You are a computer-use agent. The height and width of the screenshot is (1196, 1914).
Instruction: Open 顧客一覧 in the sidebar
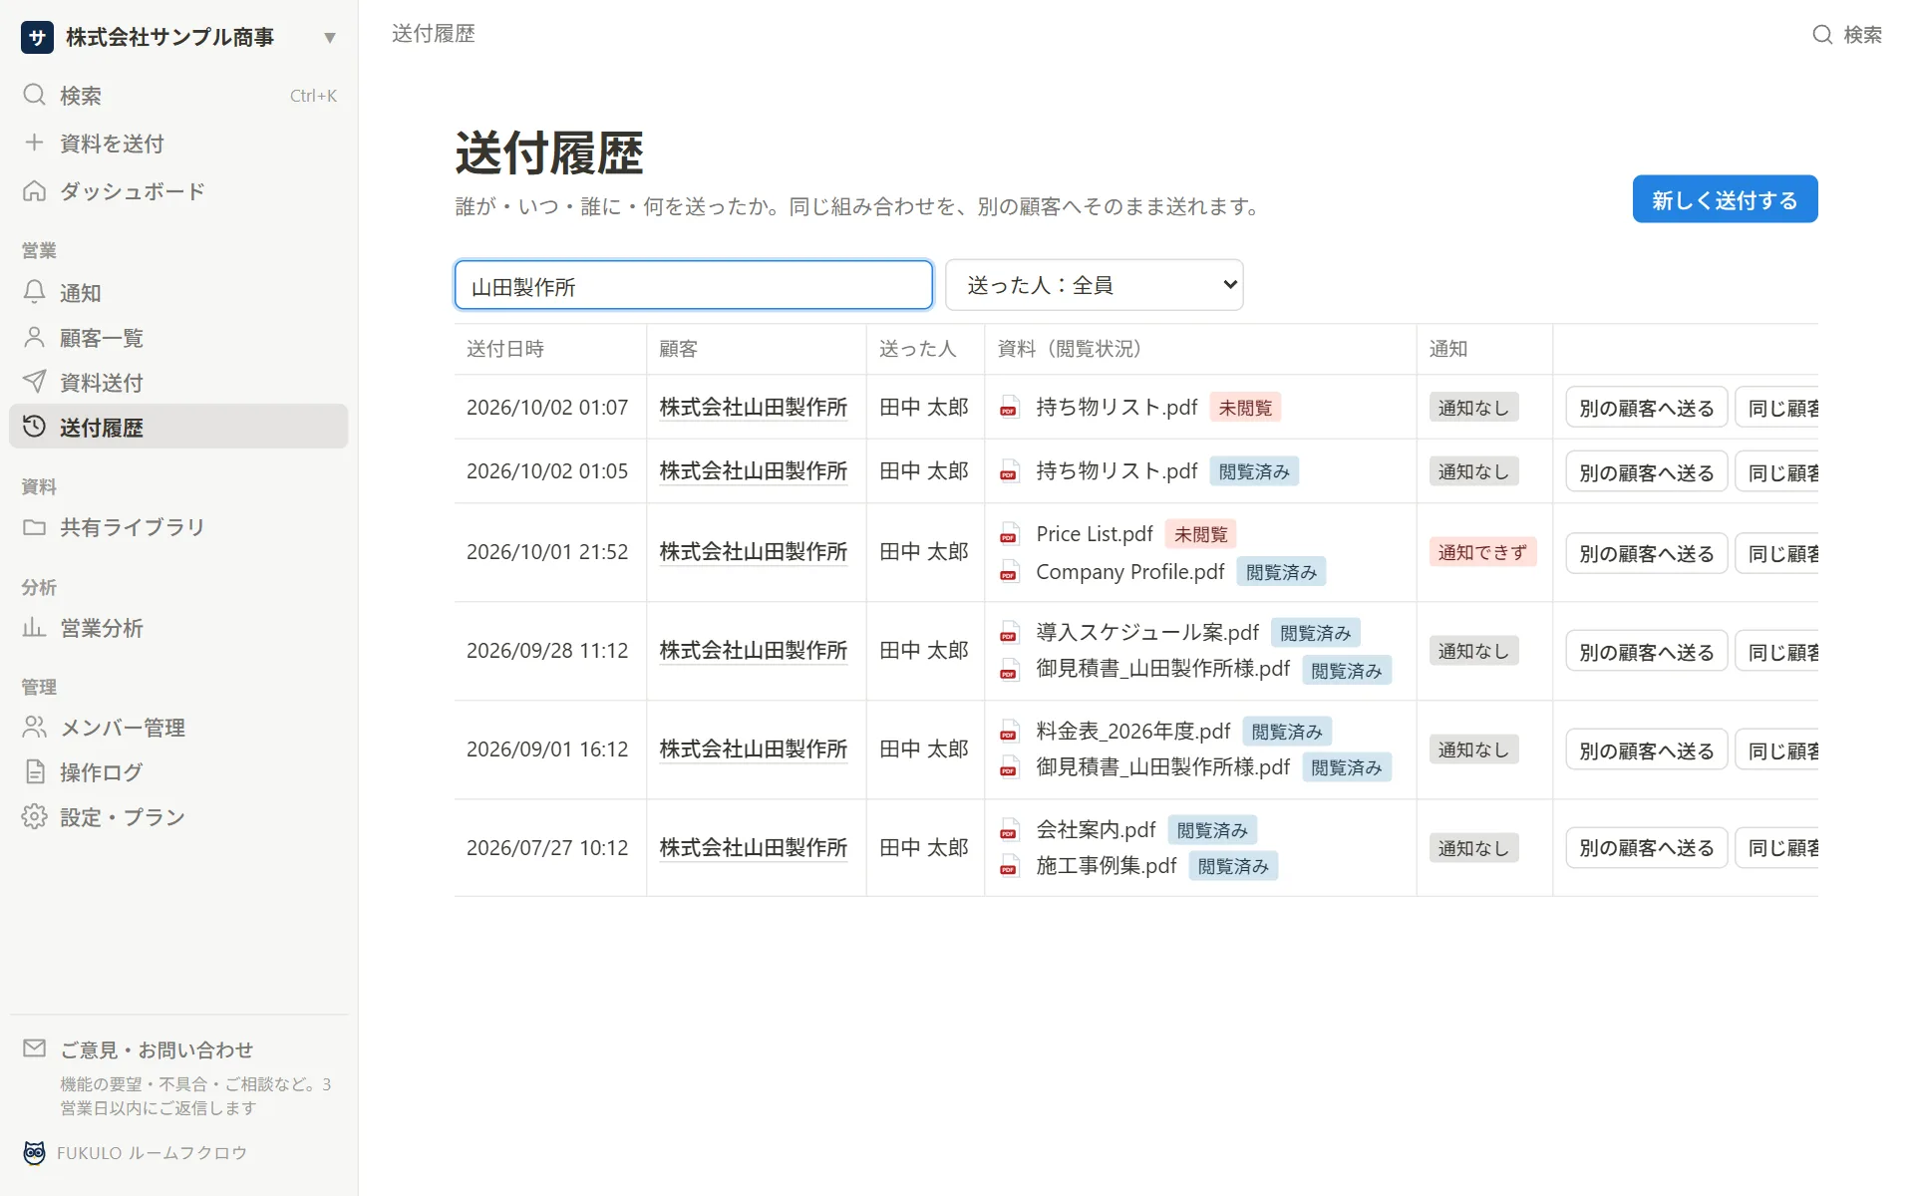tap(179, 337)
